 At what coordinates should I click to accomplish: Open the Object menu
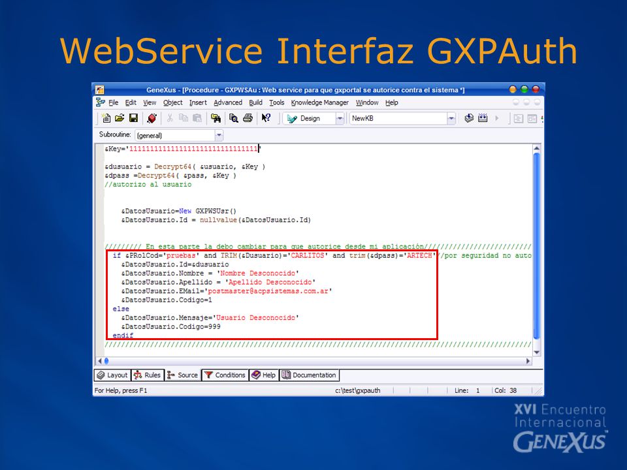click(x=172, y=102)
